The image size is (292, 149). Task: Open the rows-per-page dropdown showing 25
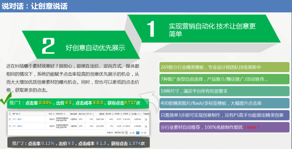(124, 133)
